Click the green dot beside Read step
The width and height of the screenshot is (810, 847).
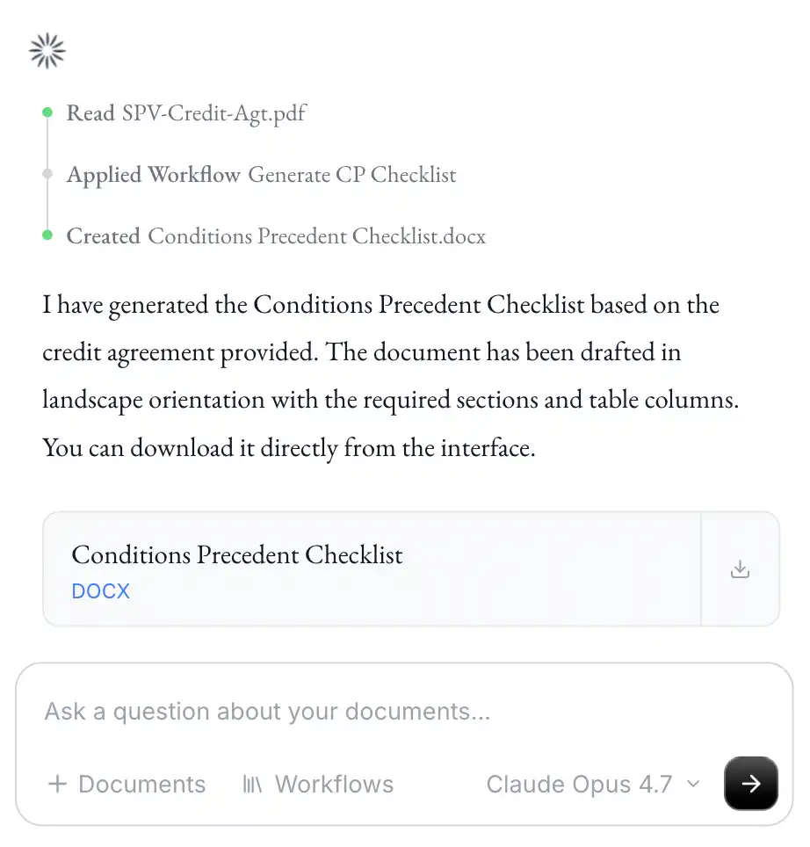pos(47,112)
